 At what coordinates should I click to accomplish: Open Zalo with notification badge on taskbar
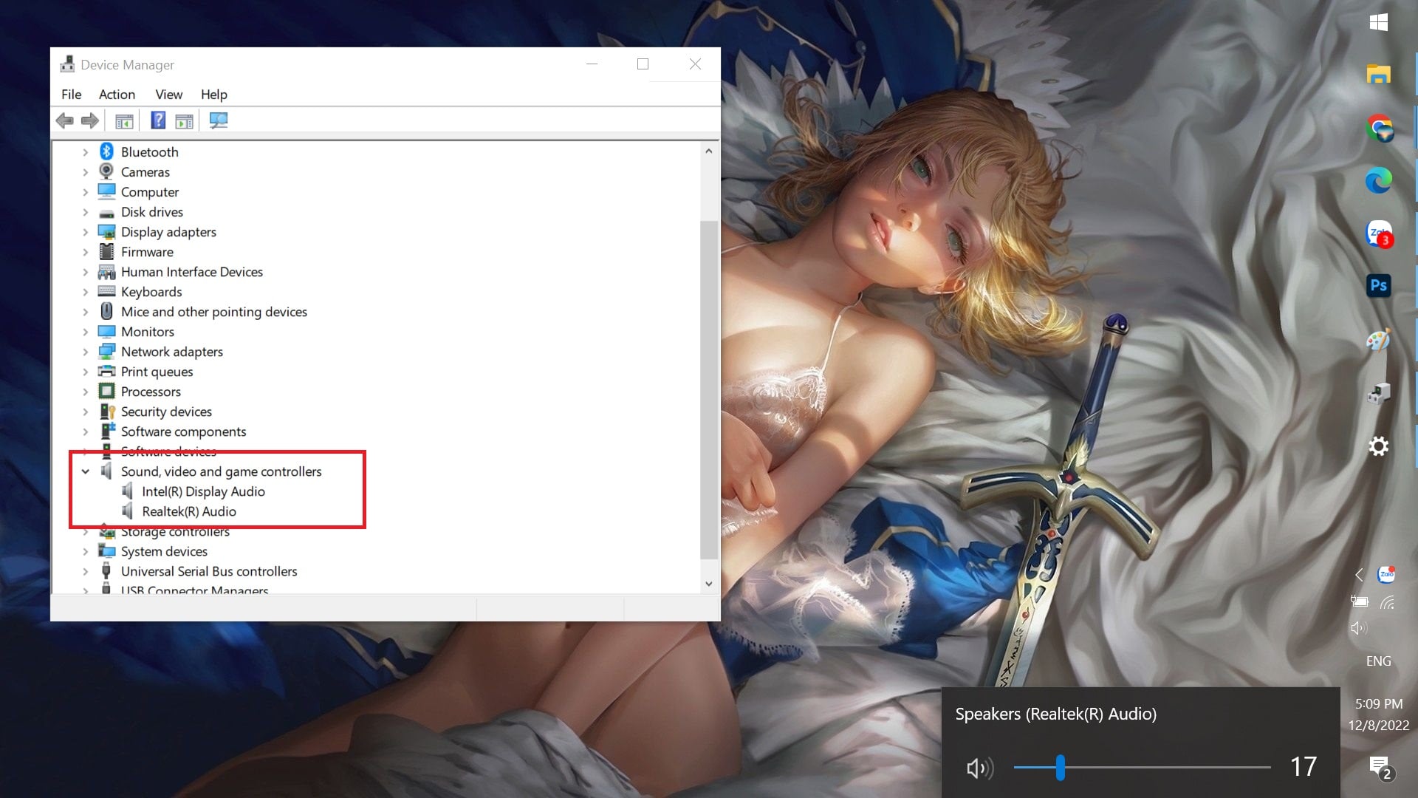[1379, 233]
